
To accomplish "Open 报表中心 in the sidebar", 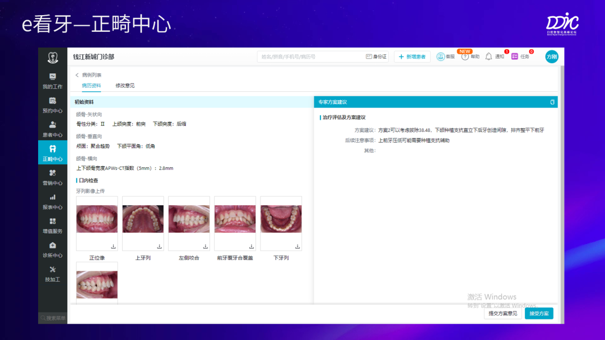I will [x=53, y=202].
